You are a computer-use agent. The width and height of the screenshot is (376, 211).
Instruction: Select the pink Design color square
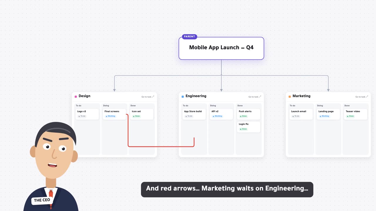pyautogui.click(x=76, y=96)
